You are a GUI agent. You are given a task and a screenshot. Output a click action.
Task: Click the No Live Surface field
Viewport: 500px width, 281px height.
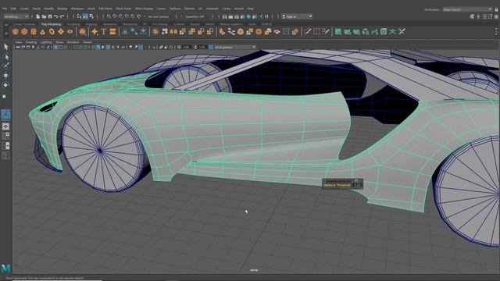159,16
